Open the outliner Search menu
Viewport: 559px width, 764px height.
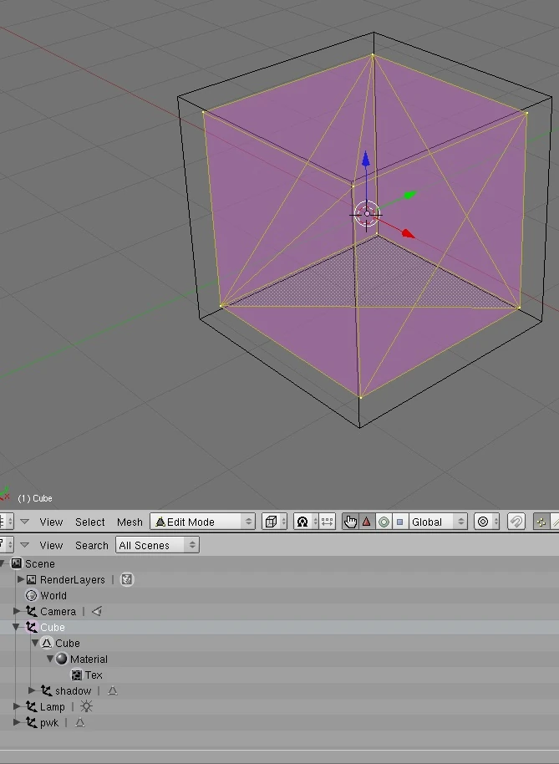click(x=92, y=545)
